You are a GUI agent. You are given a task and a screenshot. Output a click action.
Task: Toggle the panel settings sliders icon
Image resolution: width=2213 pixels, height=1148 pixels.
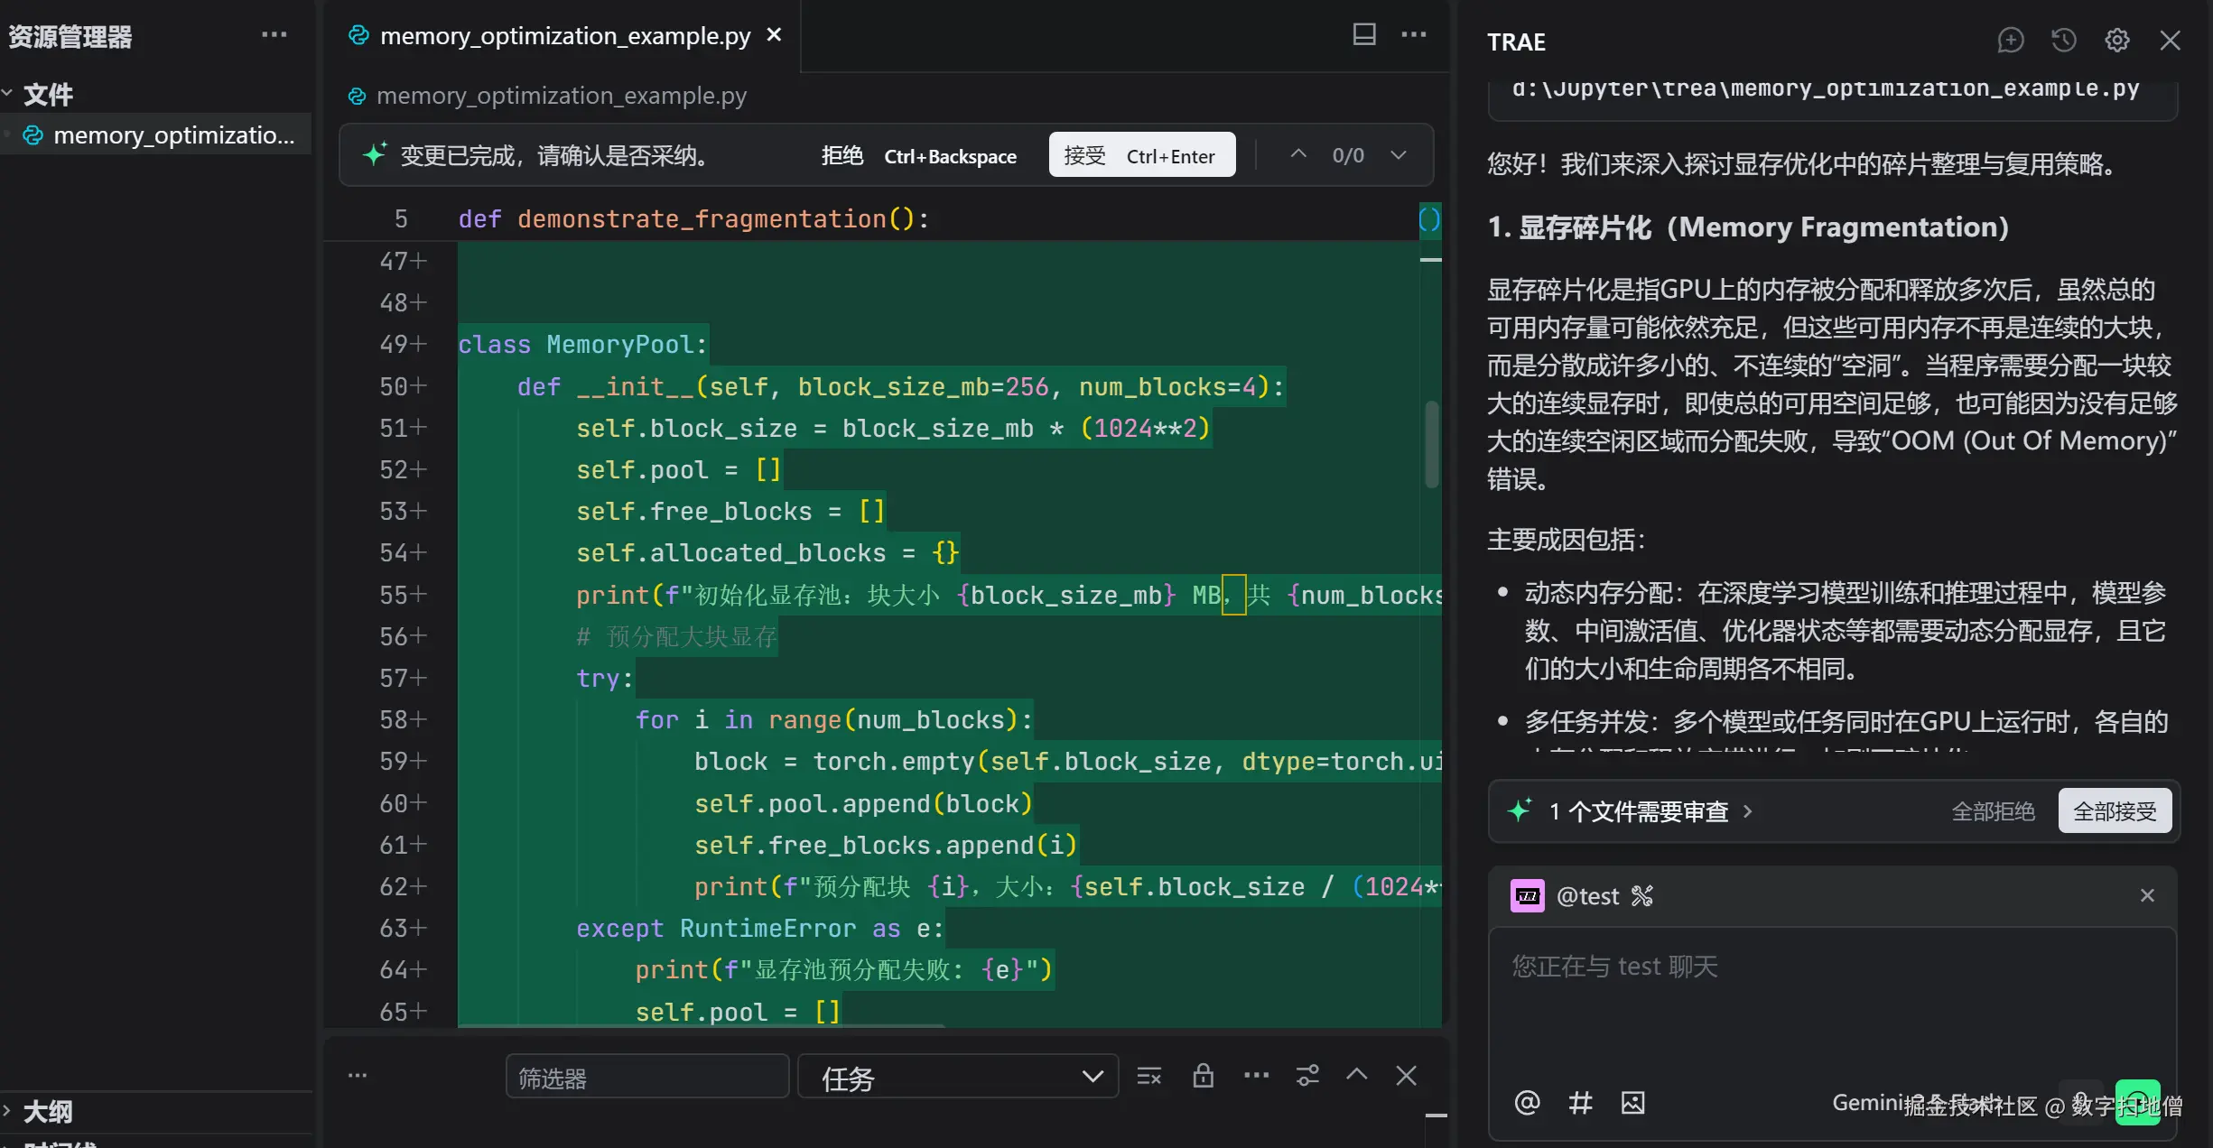[x=1307, y=1076]
